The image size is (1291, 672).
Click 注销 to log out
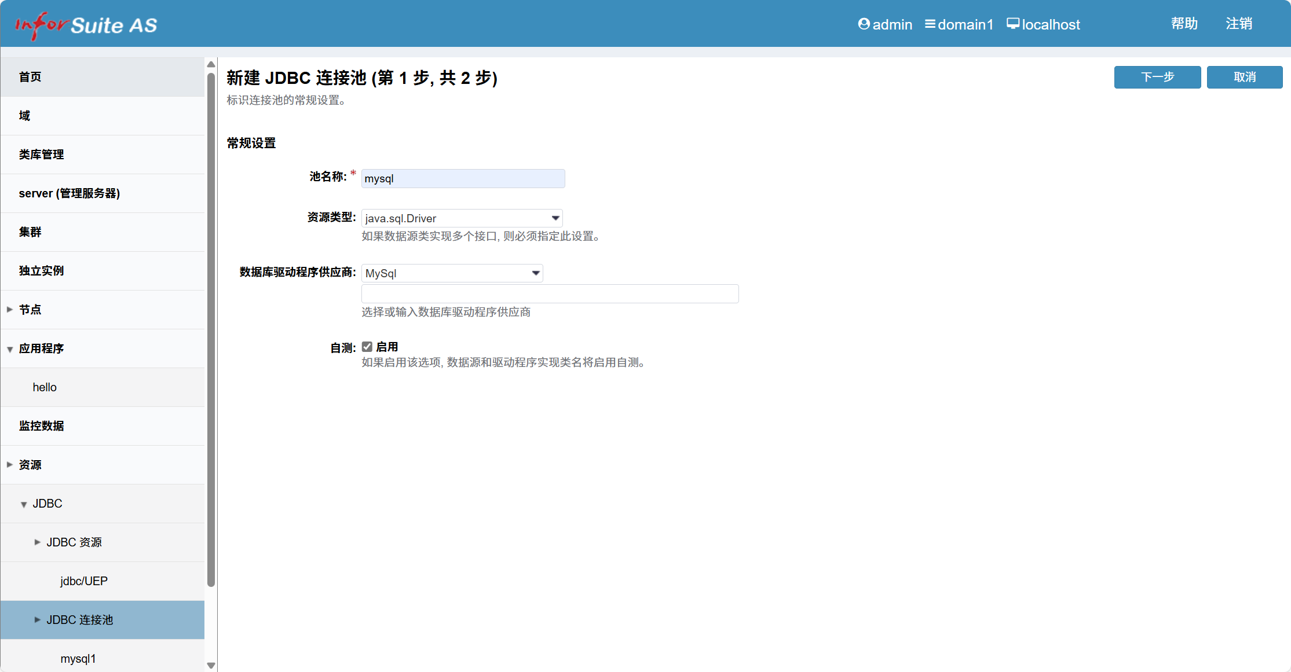coord(1239,23)
